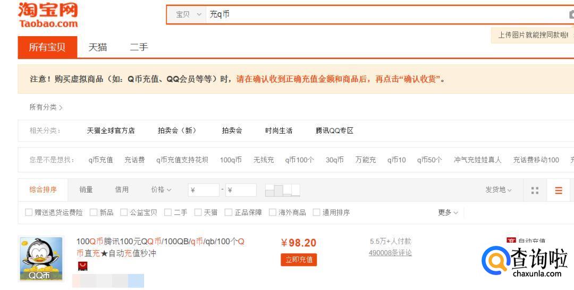Image resolution: width=574 pixels, height=290 pixels.
Task: Expand 发货地 location dropdown
Action: (x=498, y=189)
